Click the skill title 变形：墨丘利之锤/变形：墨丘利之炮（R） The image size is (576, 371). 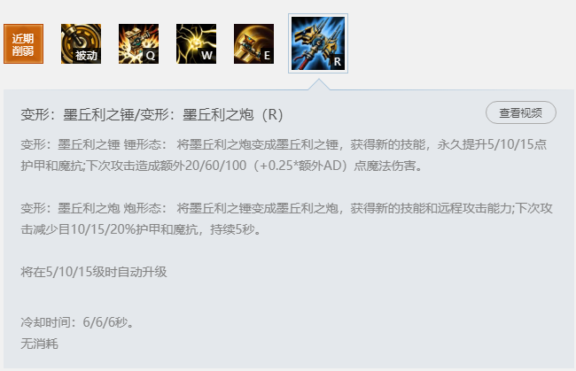[x=152, y=115]
